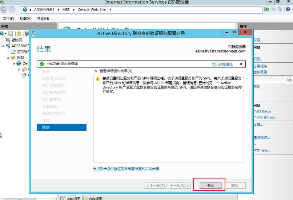Open the 文件(F) menu
Viewport: 293px width, 200px height.
[x=8, y=19]
